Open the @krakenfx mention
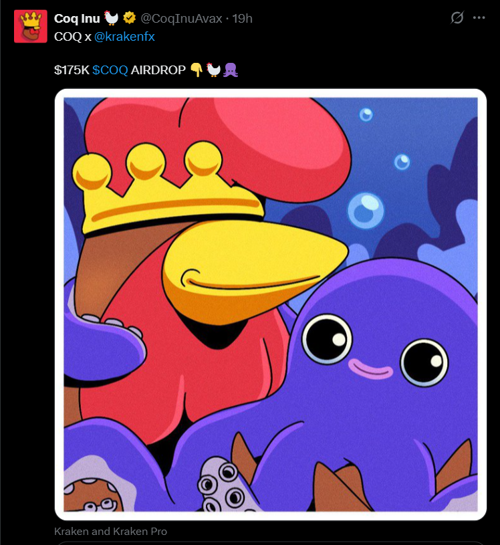This screenshot has width=500, height=545. [x=124, y=36]
